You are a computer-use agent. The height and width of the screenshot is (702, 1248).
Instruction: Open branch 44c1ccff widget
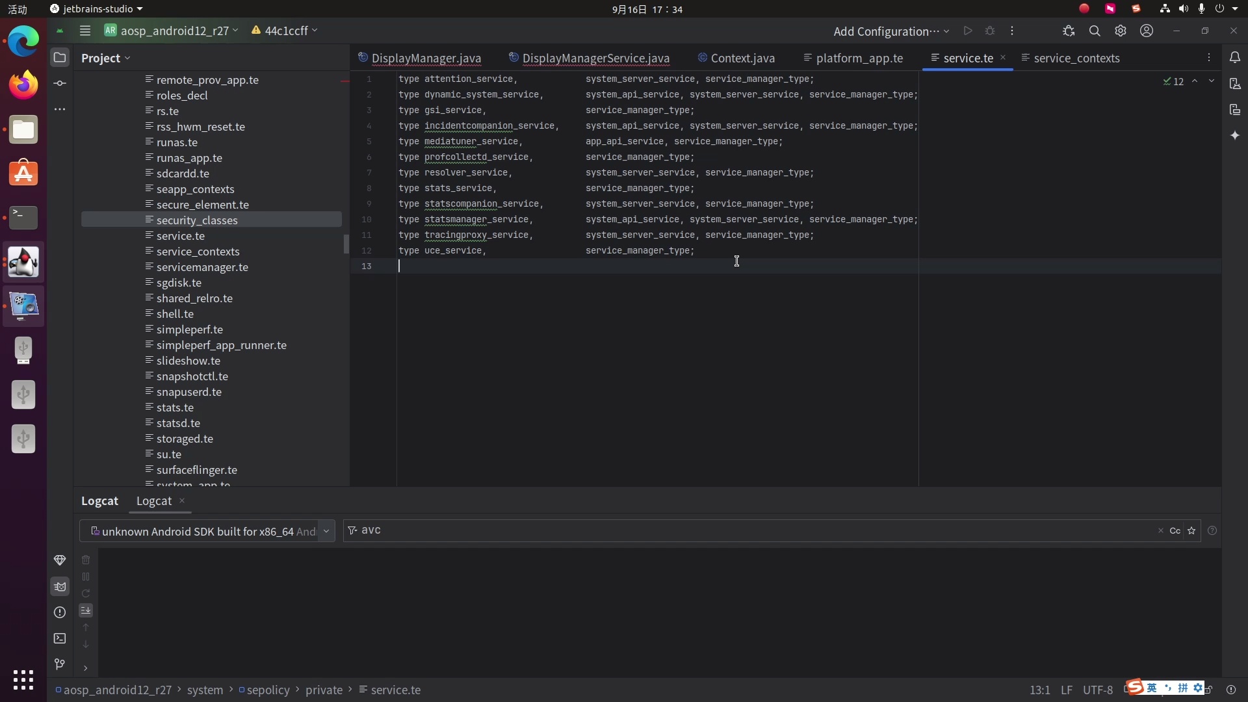coord(285,31)
